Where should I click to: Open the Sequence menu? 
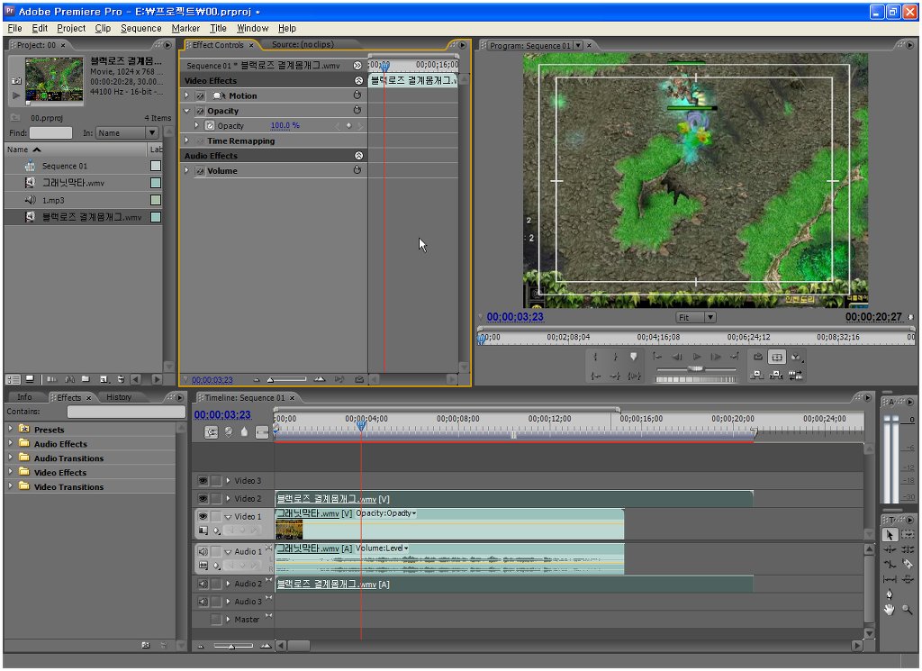pyautogui.click(x=140, y=28)
